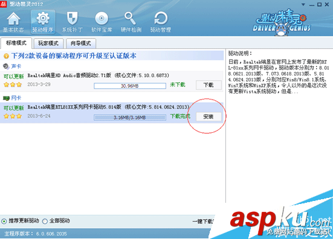
Task: Click the 2013-3-29 date text
Action: pos(39,84)
